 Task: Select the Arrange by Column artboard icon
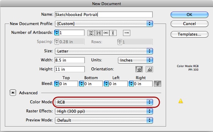[x=113, y=33]
